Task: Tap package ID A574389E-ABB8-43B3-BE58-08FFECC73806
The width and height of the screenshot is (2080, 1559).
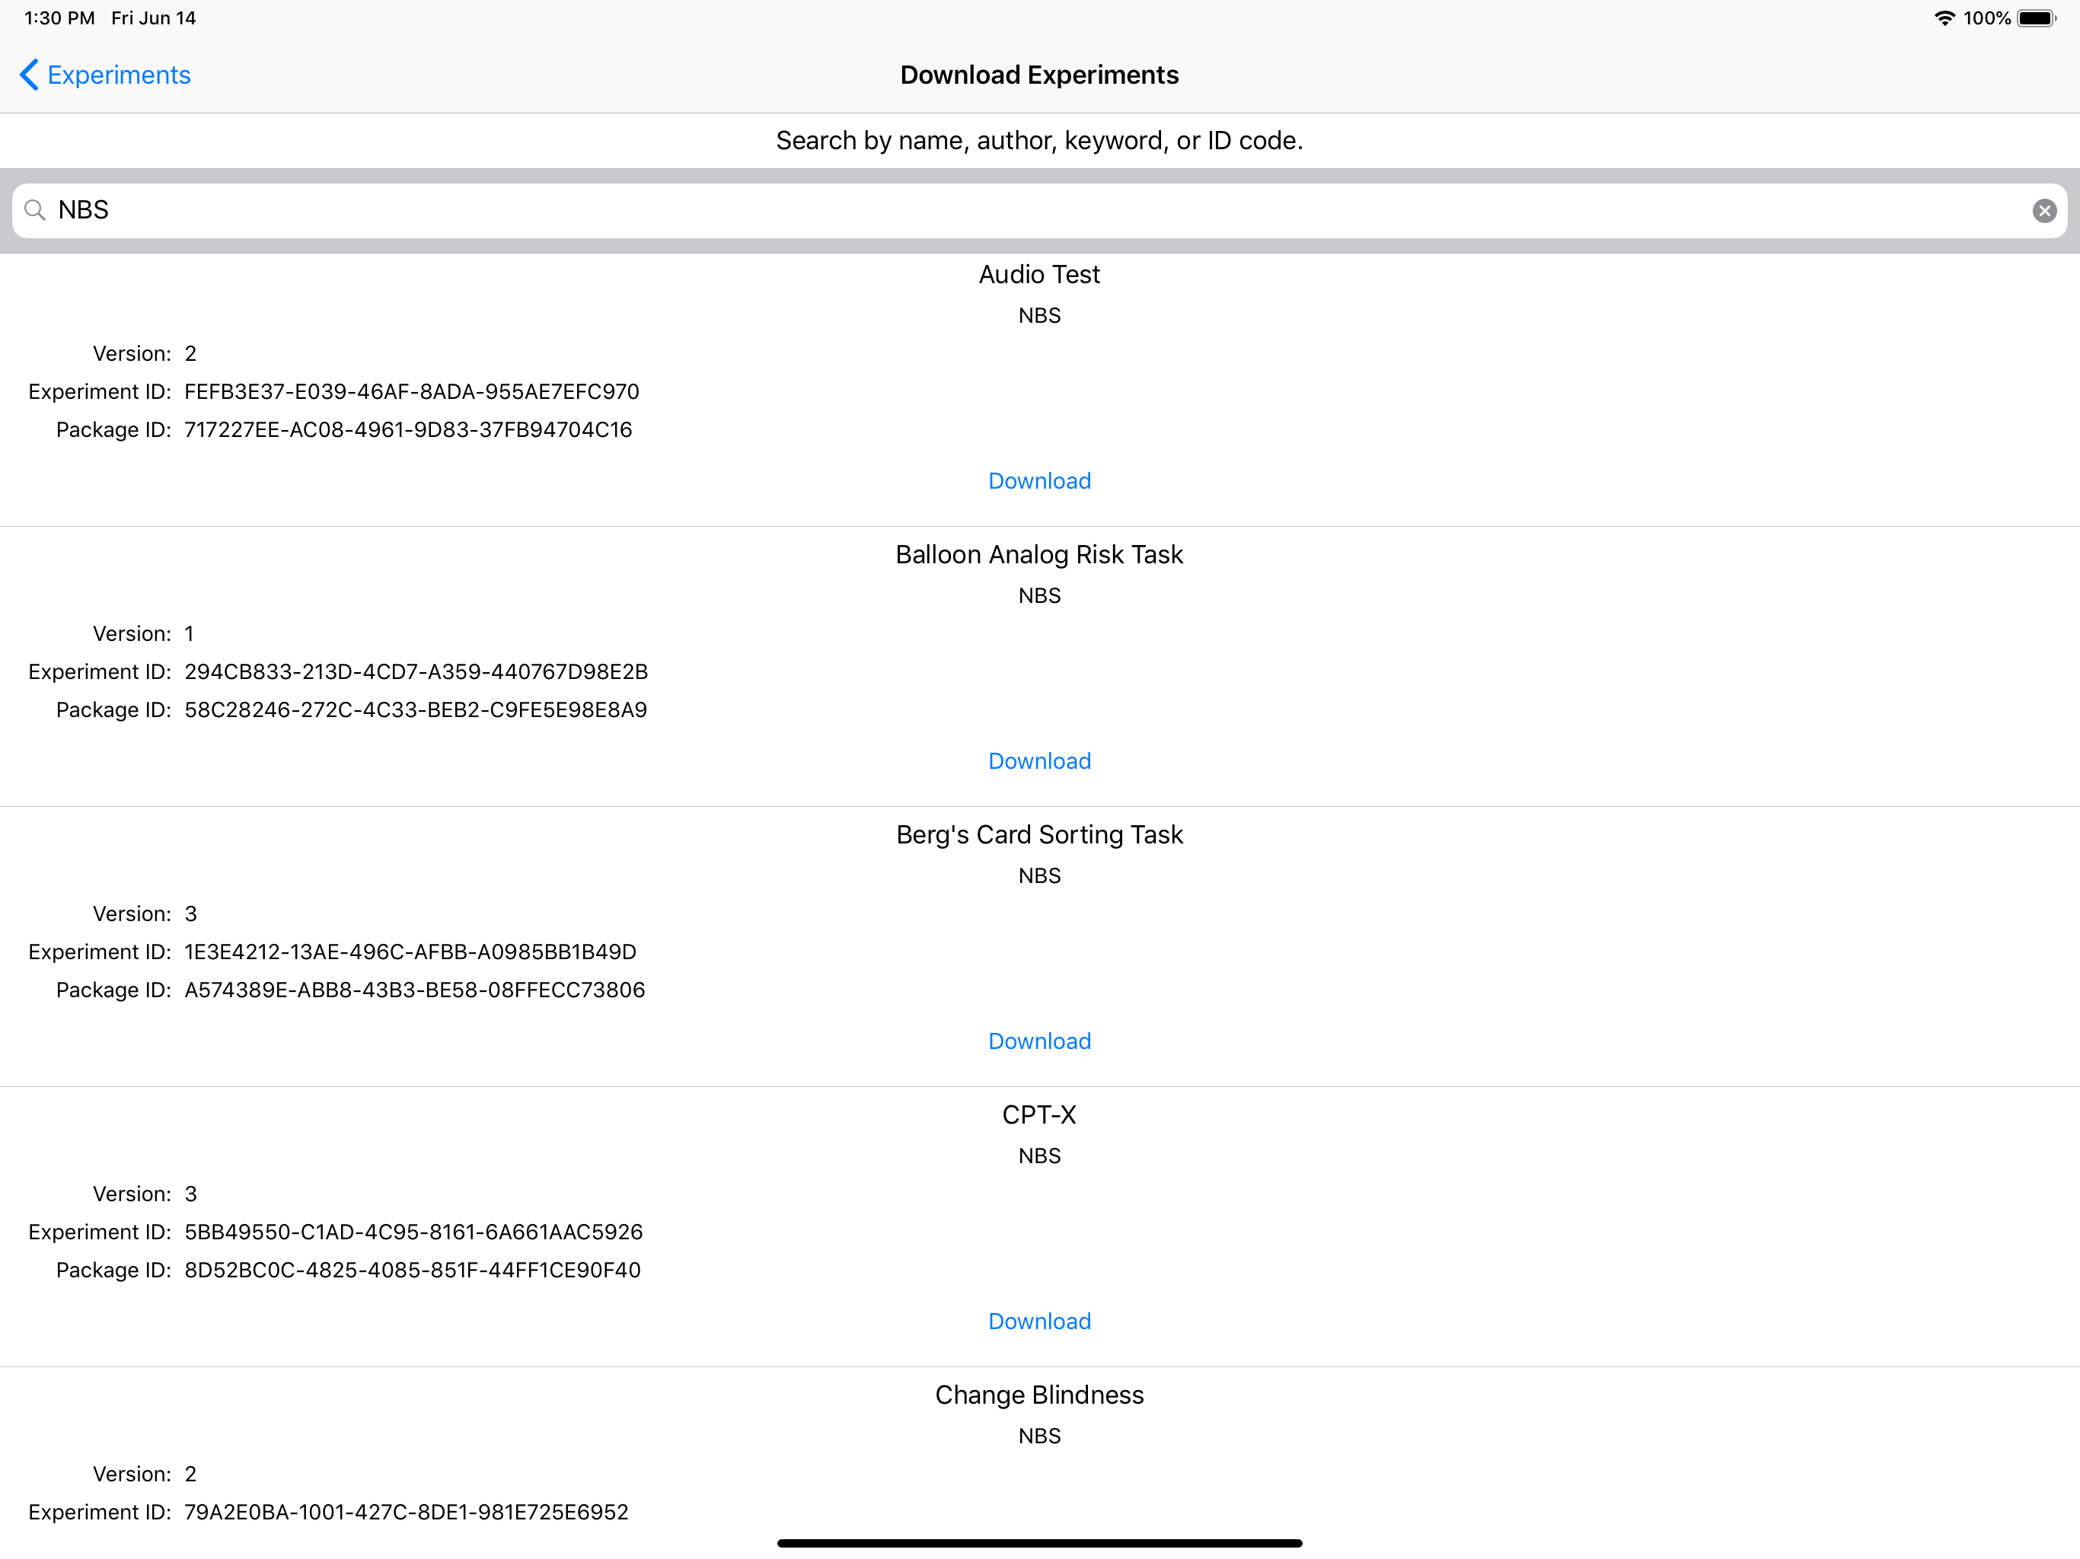Action: pos(415,990)
